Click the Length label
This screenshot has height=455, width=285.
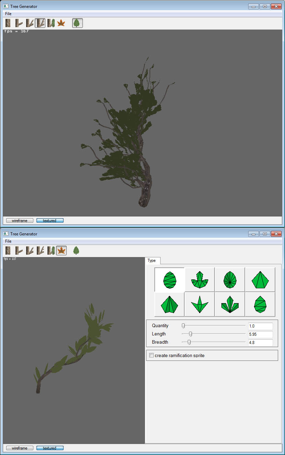[x=159, y=334]
